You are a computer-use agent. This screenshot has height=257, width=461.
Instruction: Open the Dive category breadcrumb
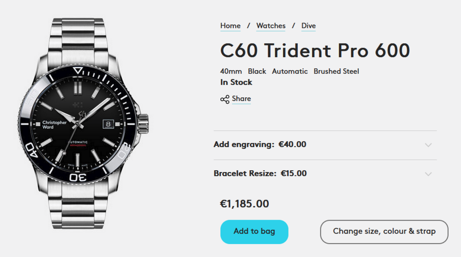click(308, 26)
